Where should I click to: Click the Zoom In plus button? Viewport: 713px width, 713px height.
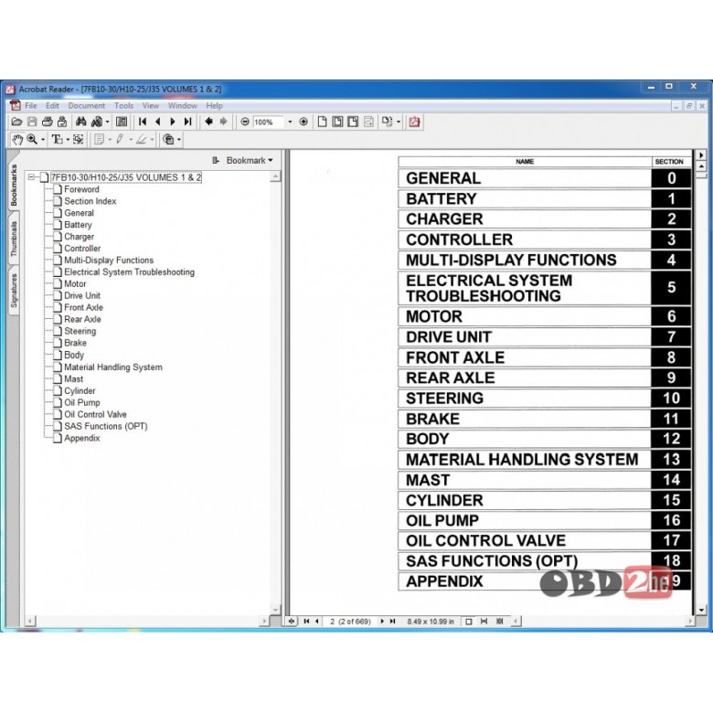point(303,122)
